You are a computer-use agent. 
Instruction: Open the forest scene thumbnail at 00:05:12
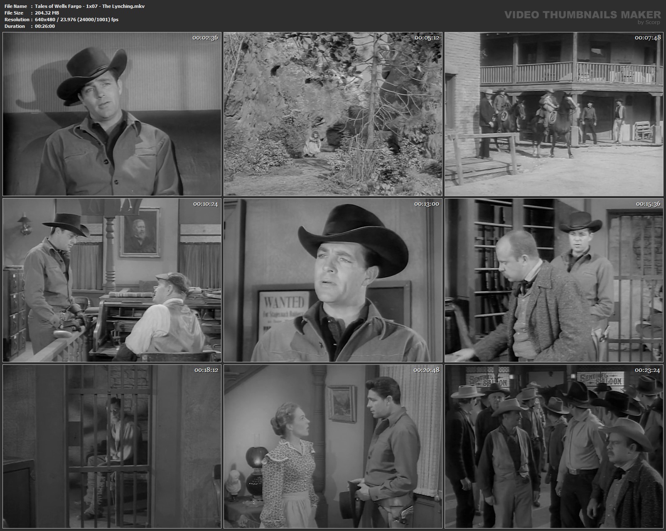click(x=333, y=114)
